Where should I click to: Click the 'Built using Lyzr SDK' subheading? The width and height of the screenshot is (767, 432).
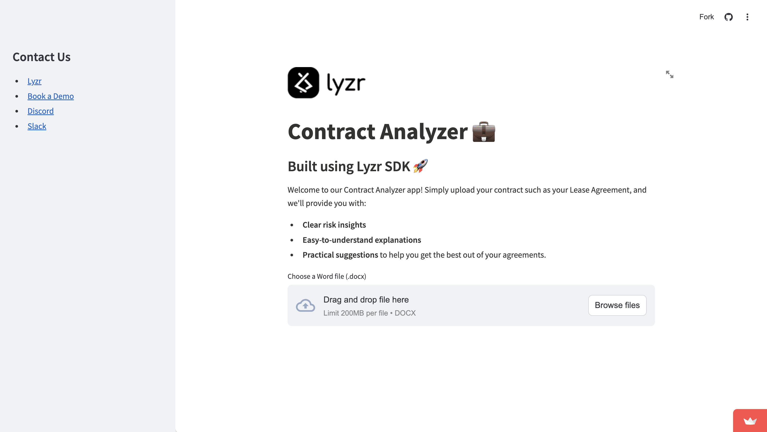[349, 166]
